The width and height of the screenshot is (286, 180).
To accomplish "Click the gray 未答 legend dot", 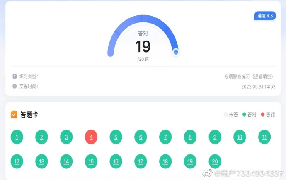I will click(226, 115).
